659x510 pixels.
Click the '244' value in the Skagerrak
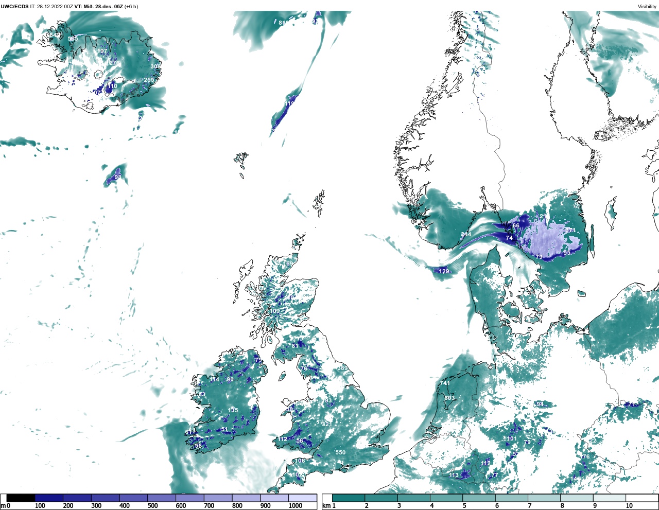coord(465,235)
